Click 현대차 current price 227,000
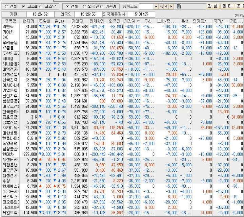Image resolution: width=244 pixels, height=217 pixels. coord(30,154)
